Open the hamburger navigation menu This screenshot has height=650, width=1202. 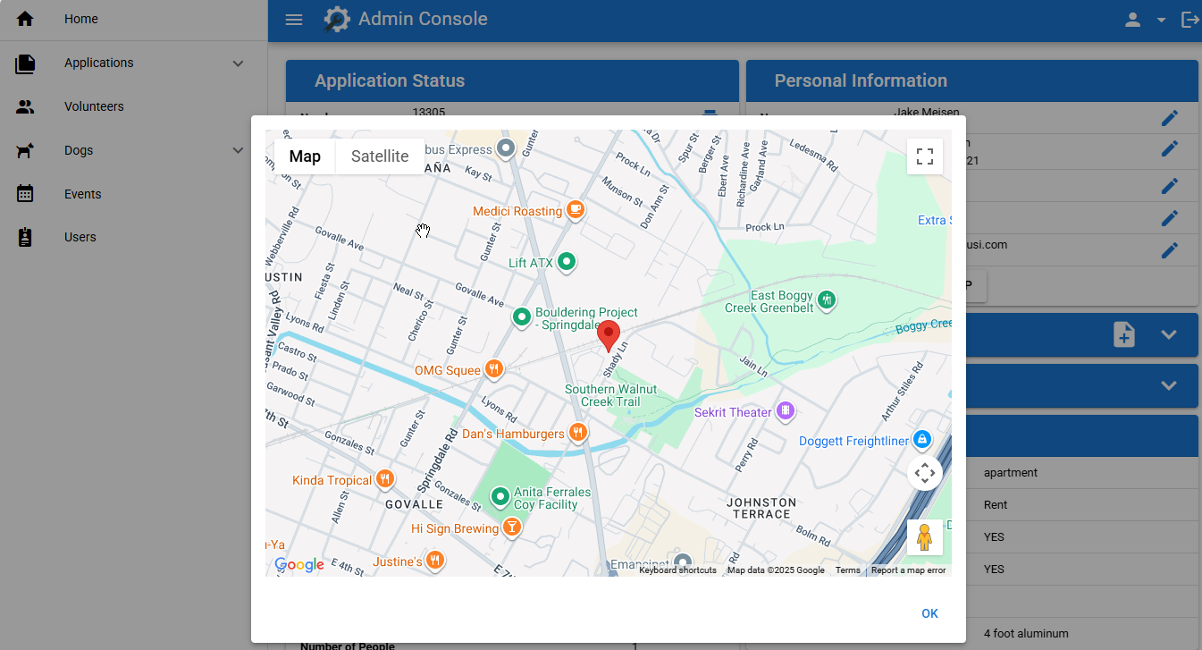tap(293, 19)
